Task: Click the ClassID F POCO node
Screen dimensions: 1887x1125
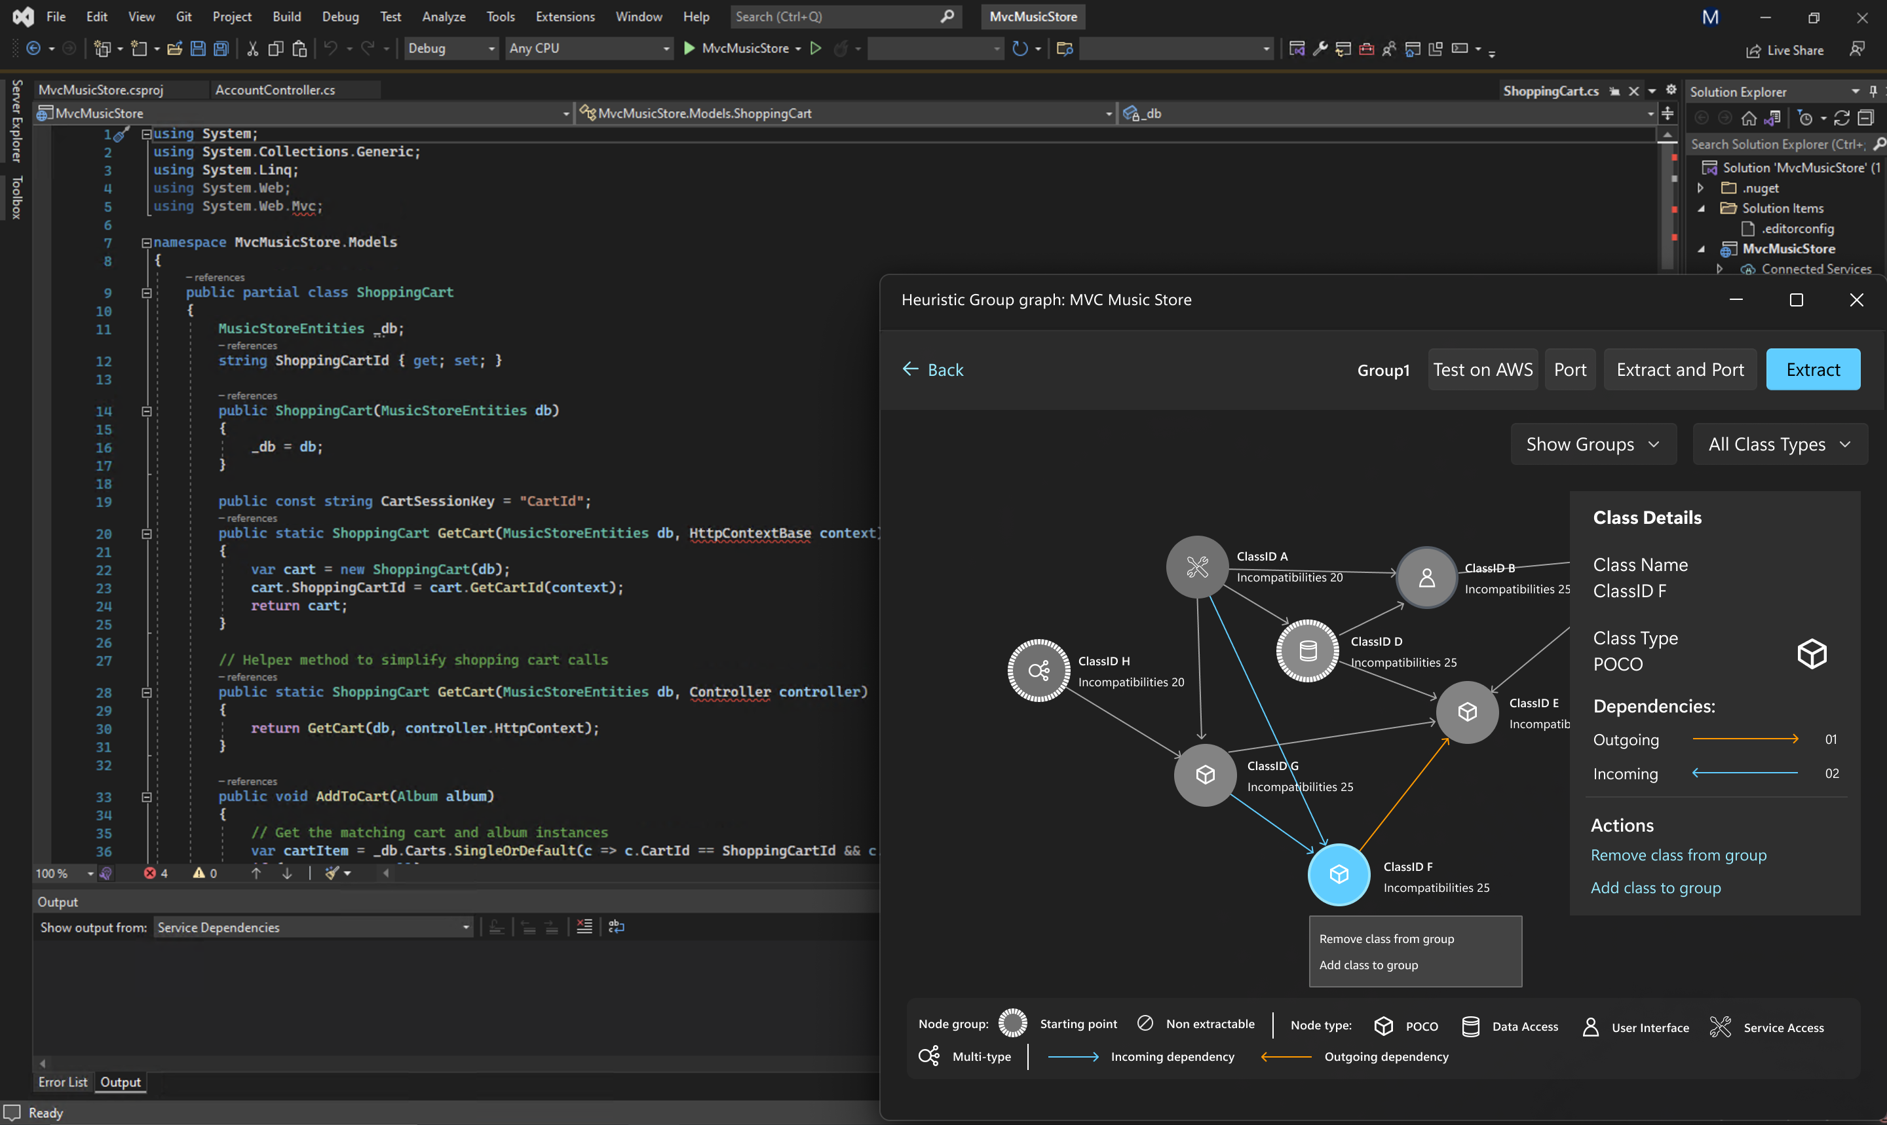Action: 1339,874
